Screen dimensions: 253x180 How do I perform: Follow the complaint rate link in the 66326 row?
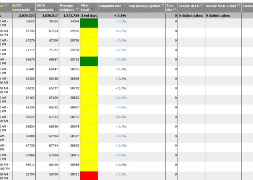pyautogui.click(x=121, y=107)
